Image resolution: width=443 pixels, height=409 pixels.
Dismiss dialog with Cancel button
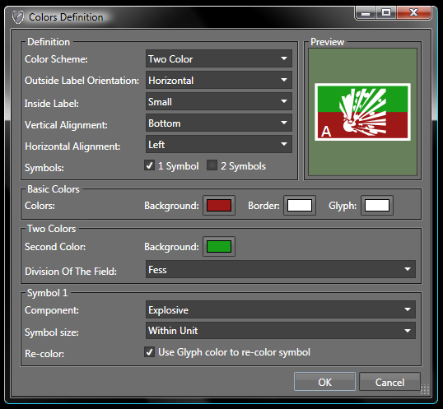click(389, 382)
